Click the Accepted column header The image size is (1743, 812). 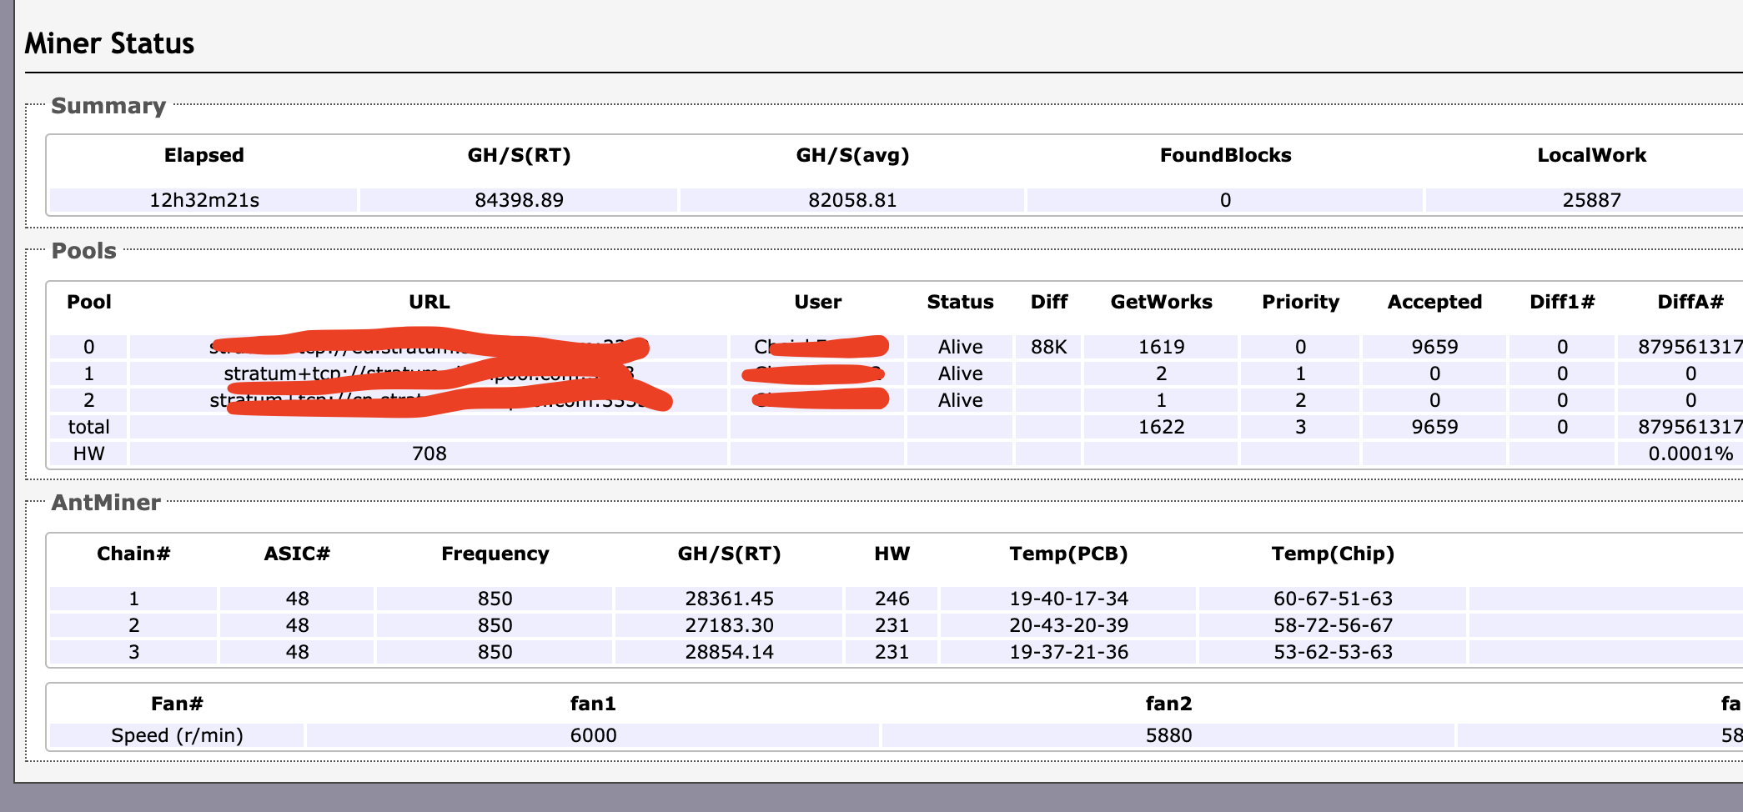pos(1434,302)
